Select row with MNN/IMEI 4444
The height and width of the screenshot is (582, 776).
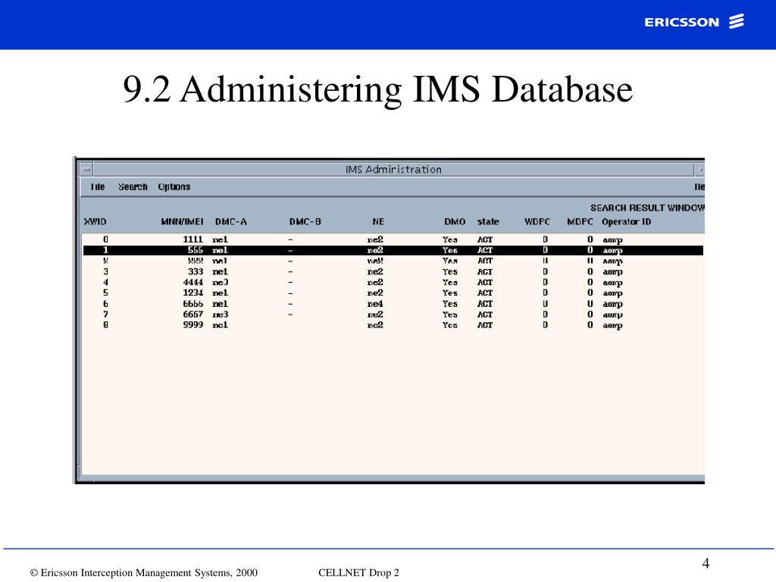(393, 282)
